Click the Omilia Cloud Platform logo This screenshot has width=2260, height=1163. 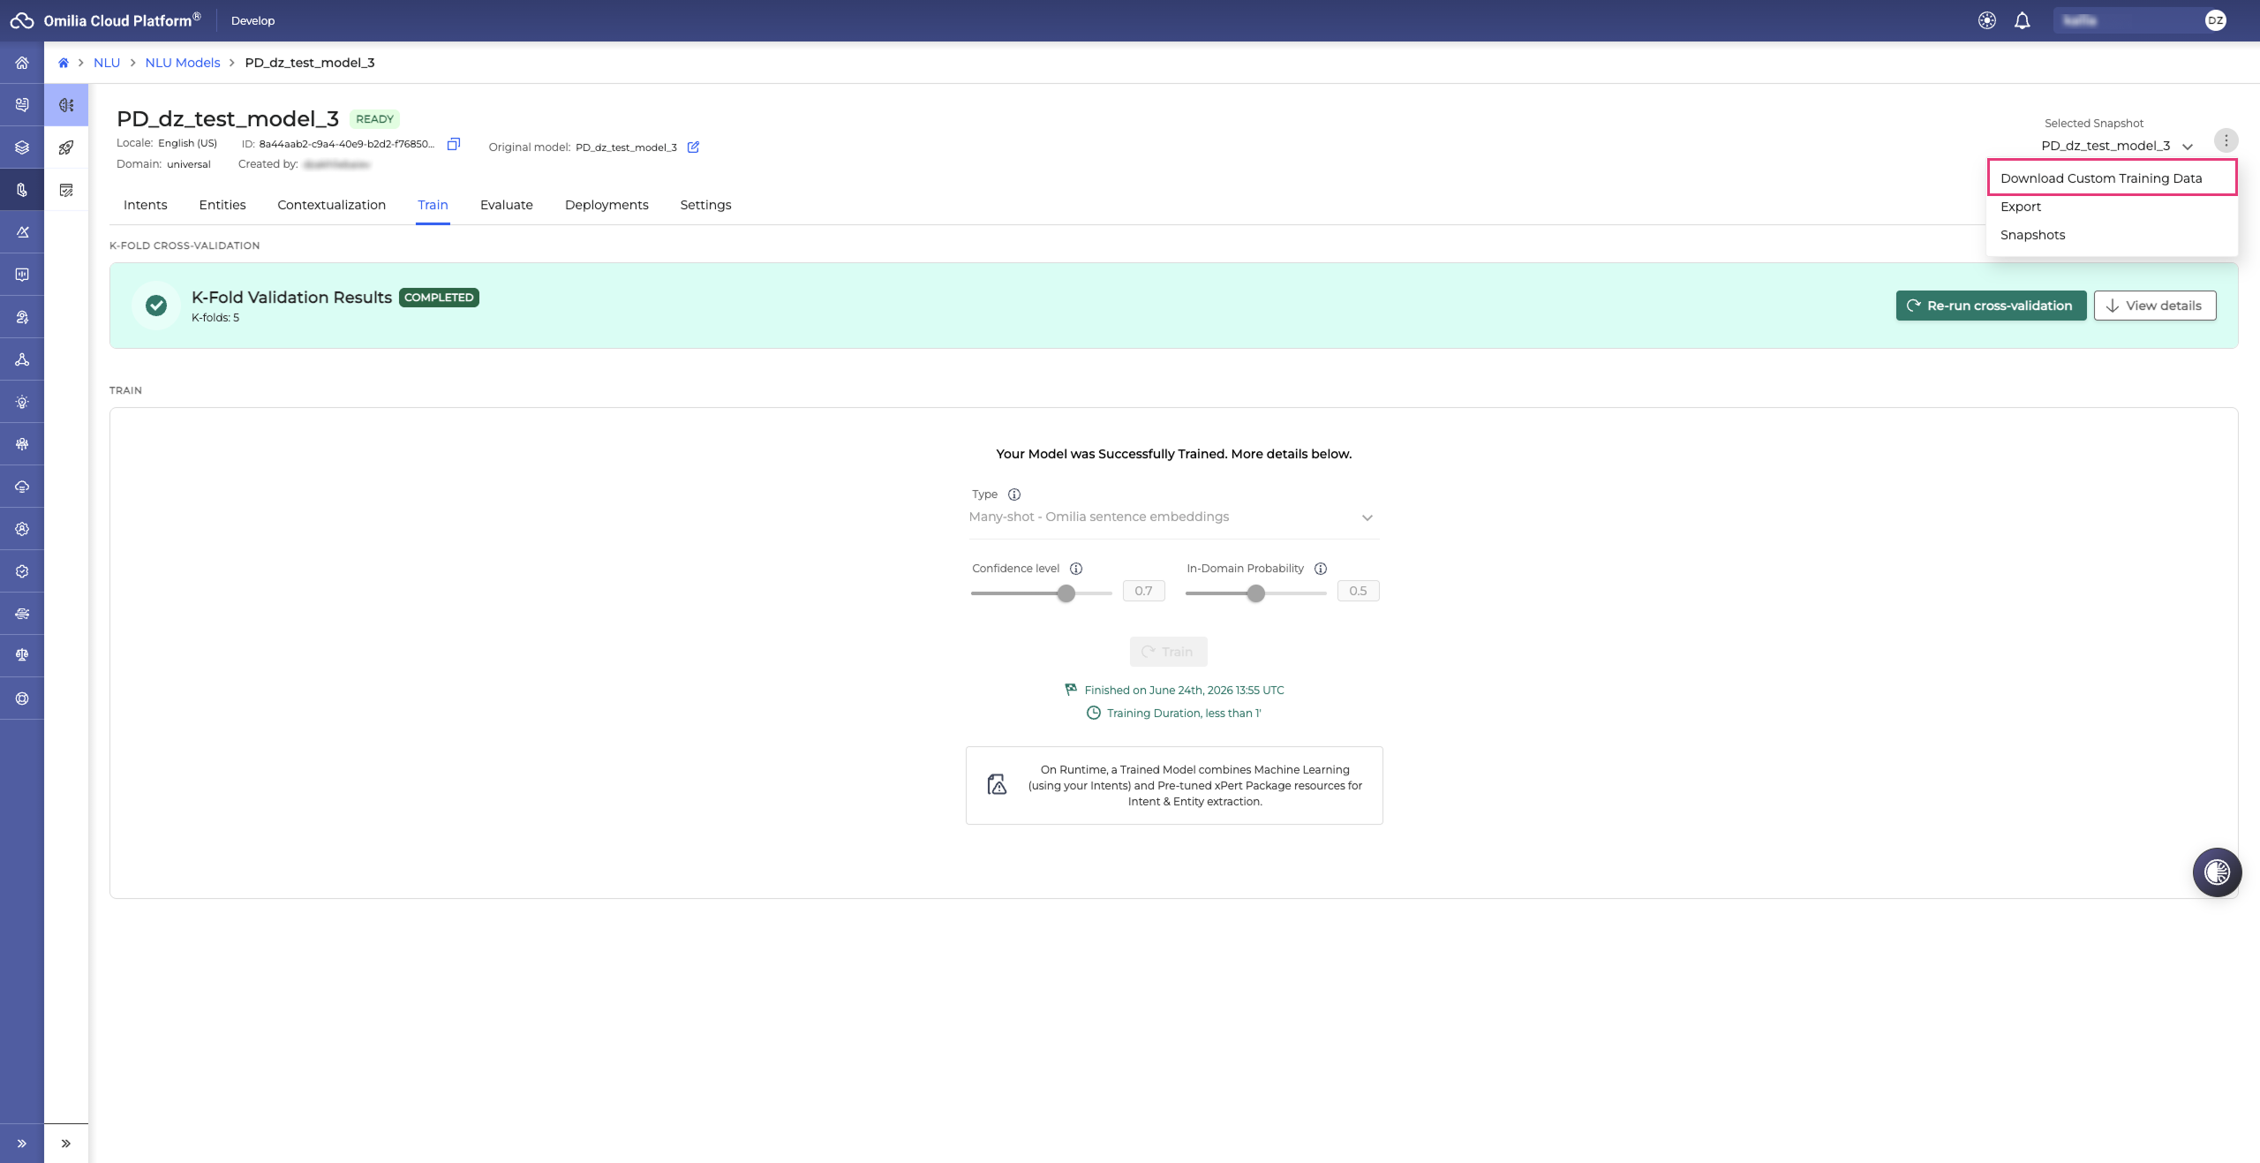pos(106,20)
